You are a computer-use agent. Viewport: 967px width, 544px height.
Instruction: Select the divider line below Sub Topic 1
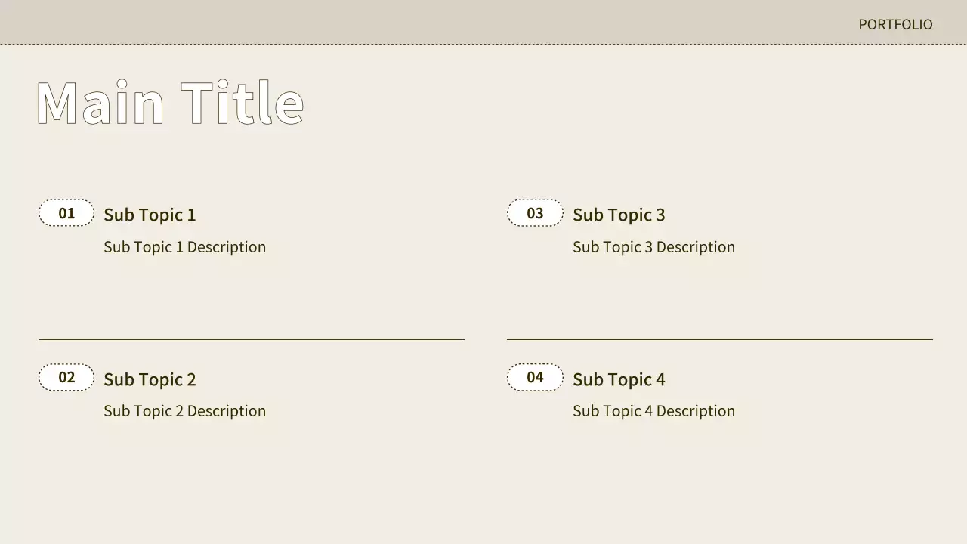pyautogui.click(x=252, y=340)
